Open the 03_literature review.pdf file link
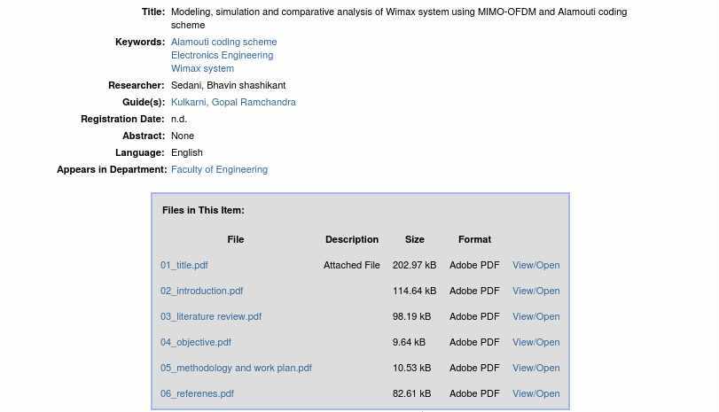This screenshot has height=412, width=719. (211, 316)
